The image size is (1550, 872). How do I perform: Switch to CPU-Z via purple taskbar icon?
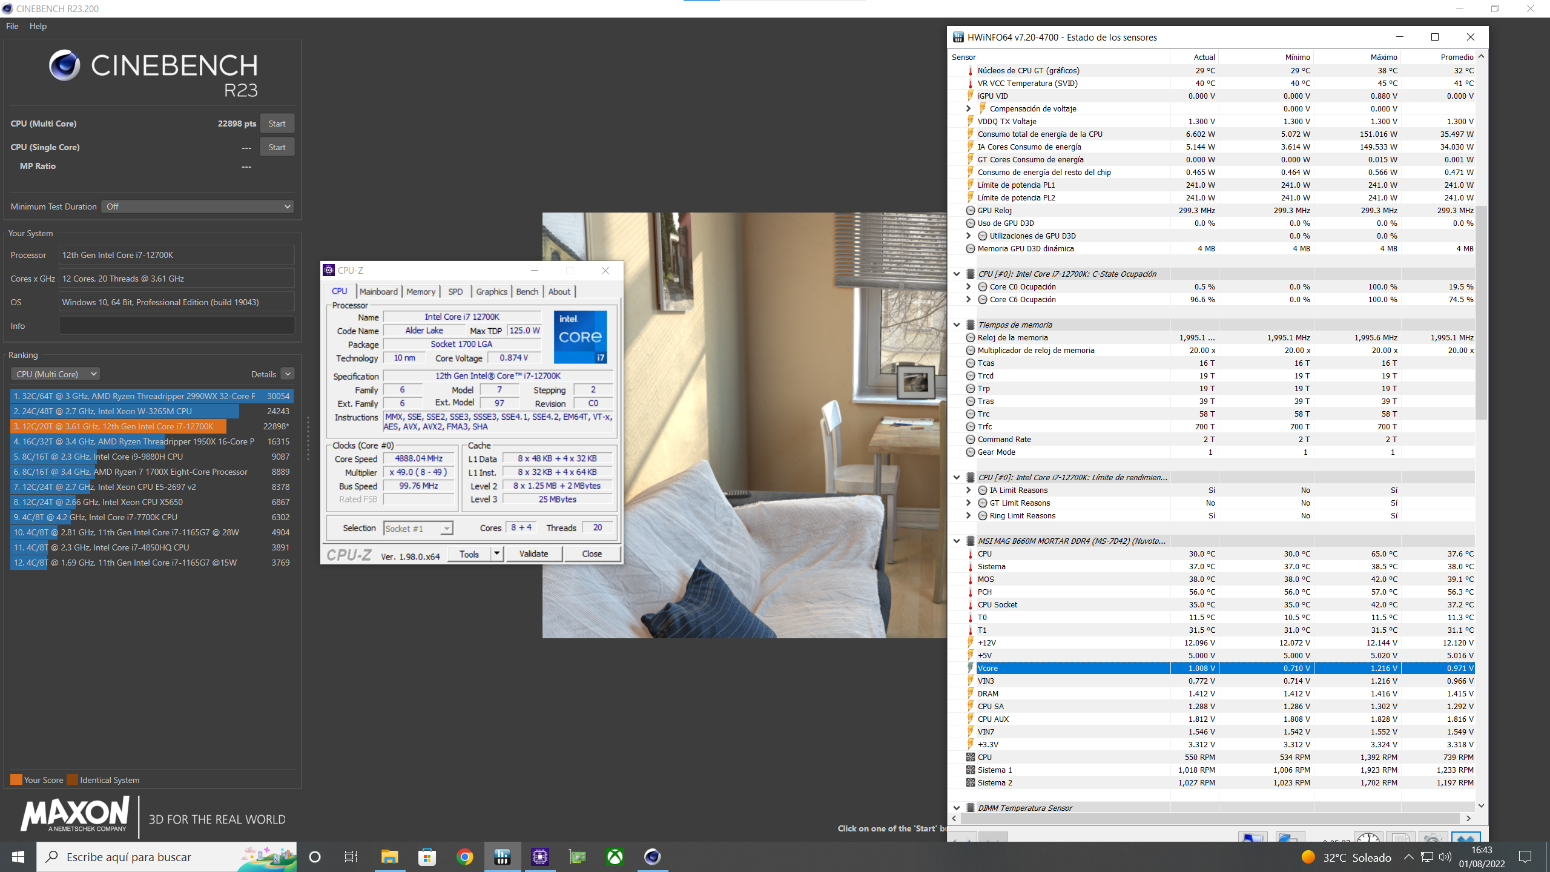(539, 857)
